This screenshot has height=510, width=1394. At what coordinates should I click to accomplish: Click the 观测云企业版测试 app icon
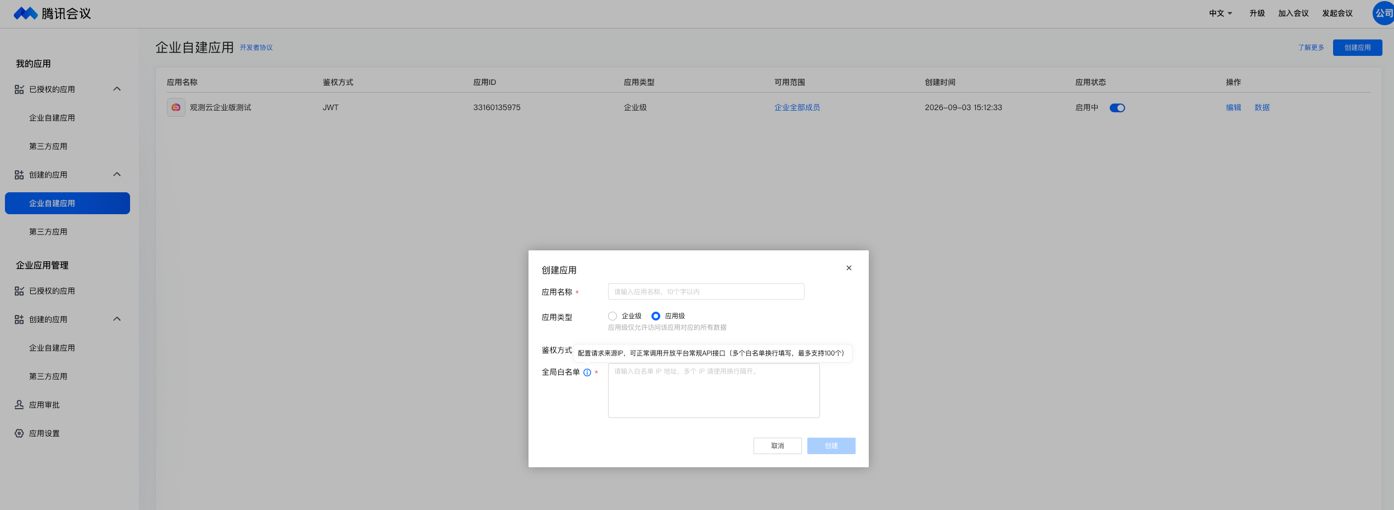pyautogui.click(x=176, y=107)
